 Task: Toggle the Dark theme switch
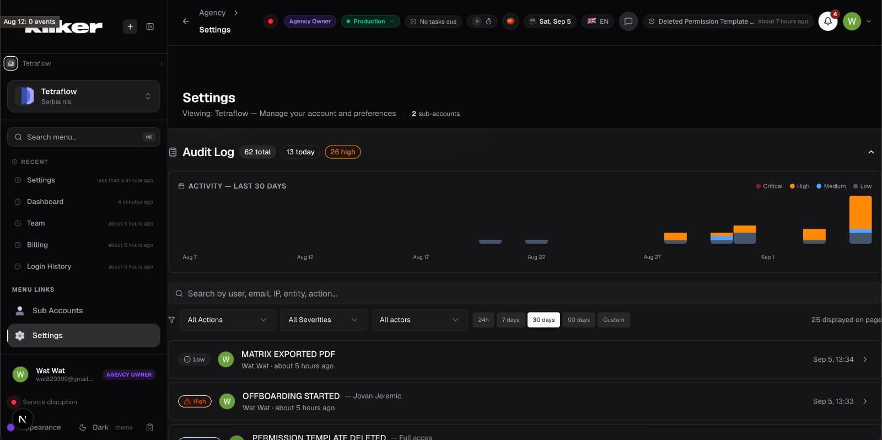click(106, 427)
